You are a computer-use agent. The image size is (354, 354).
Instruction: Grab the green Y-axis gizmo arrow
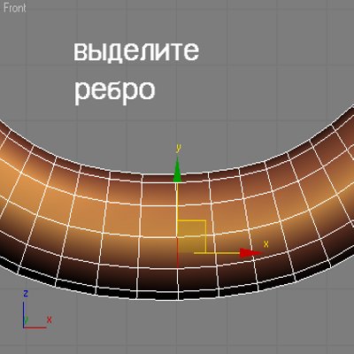tap(177, 169)
